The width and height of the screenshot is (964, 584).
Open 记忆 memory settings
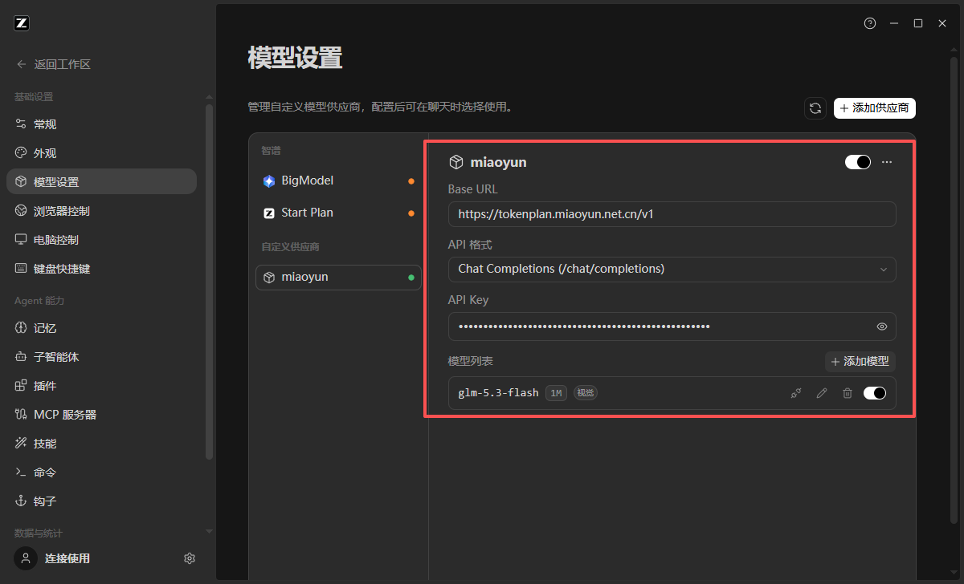tap(101, 328)
